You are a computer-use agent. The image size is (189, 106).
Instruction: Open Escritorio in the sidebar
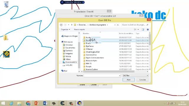pyautogui.click(x=68, y=51)
